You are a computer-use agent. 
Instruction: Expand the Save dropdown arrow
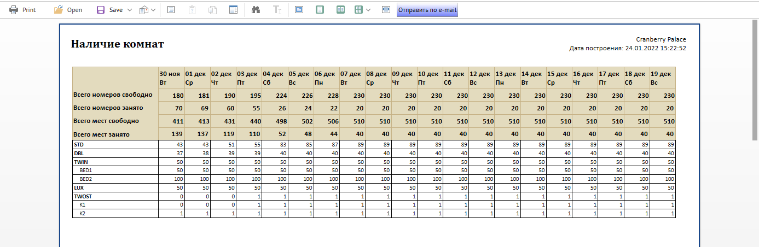130,10
